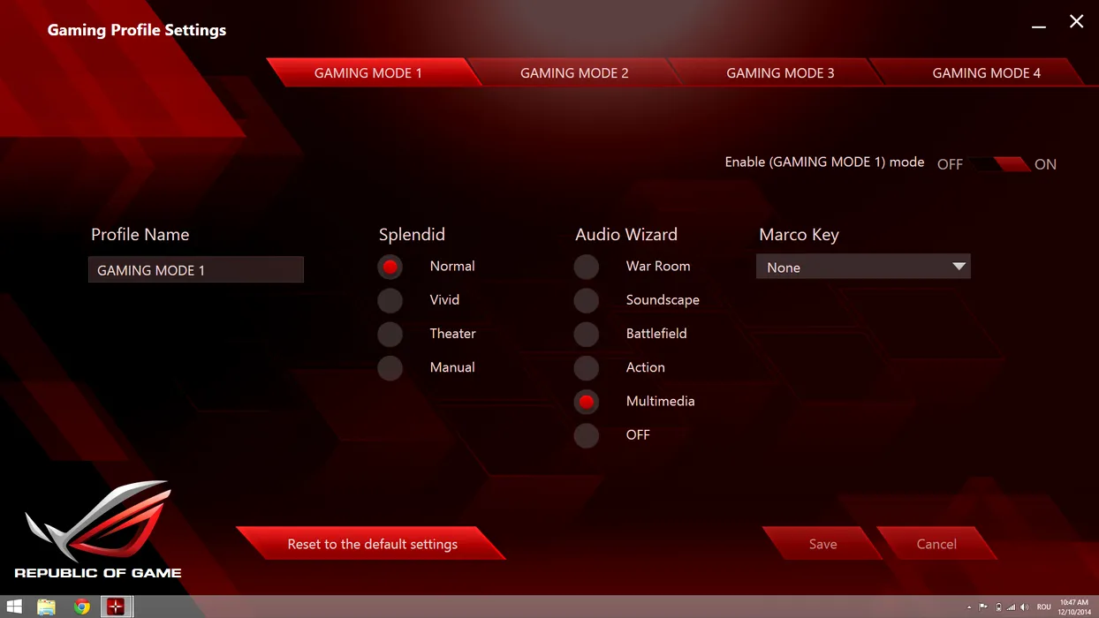
Task: Show hidden system tray icons
Action: (969, 607)
